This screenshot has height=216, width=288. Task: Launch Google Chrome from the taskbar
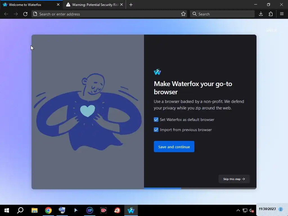[48, 210]
